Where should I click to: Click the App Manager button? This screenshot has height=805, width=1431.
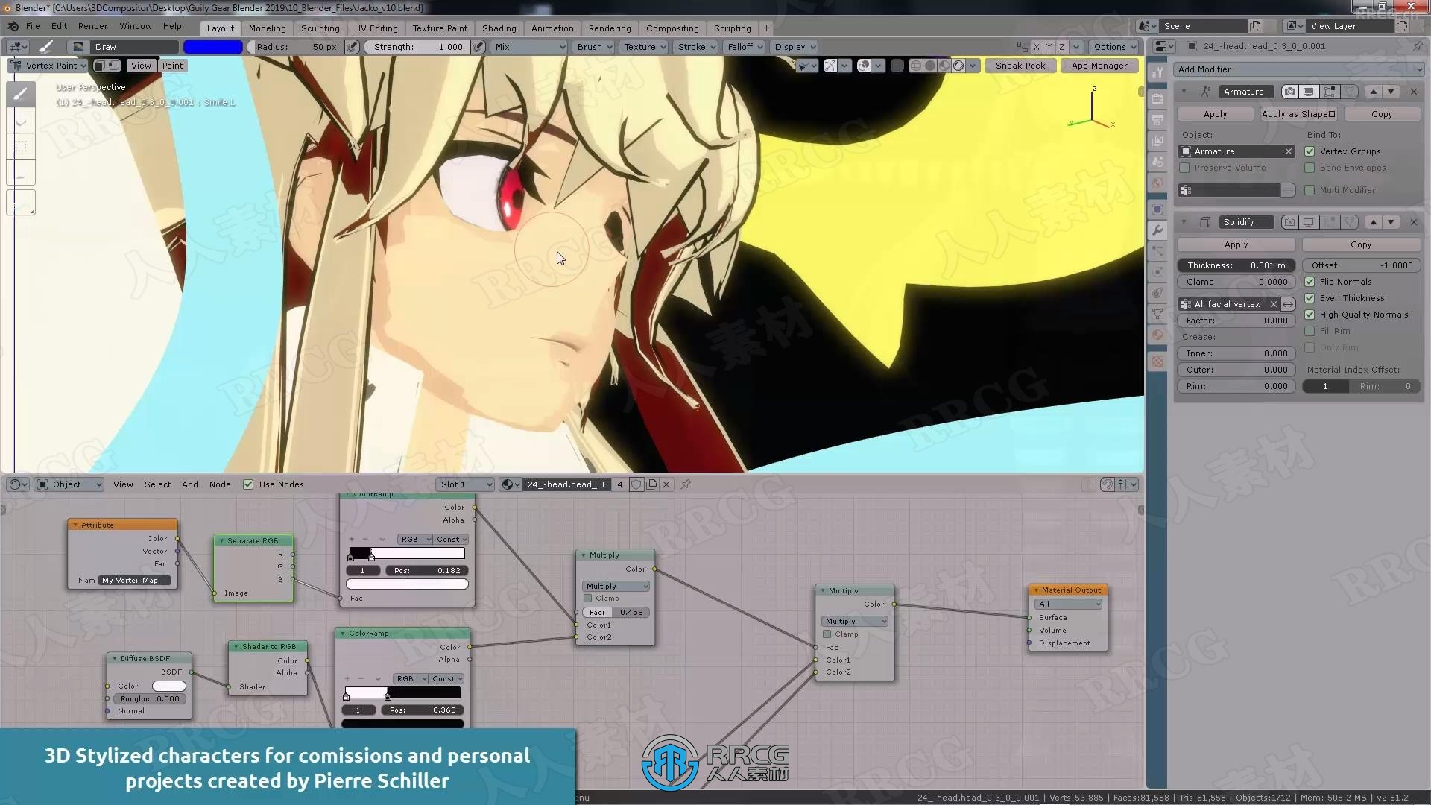click(1099, 65)
